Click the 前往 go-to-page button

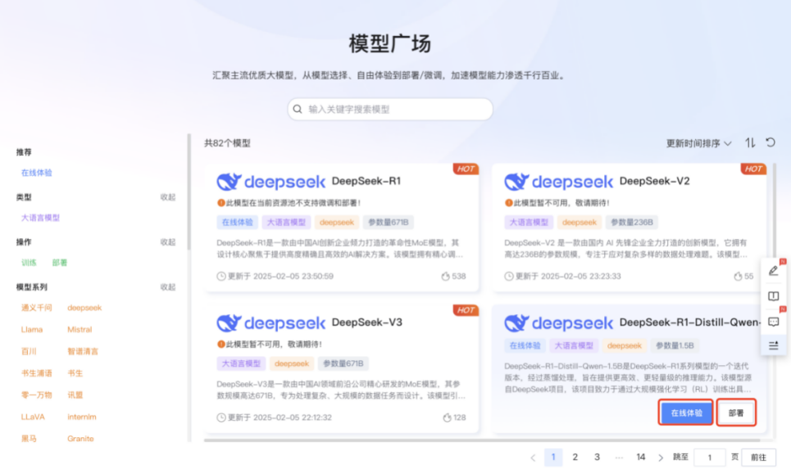[x=758, y=458]
